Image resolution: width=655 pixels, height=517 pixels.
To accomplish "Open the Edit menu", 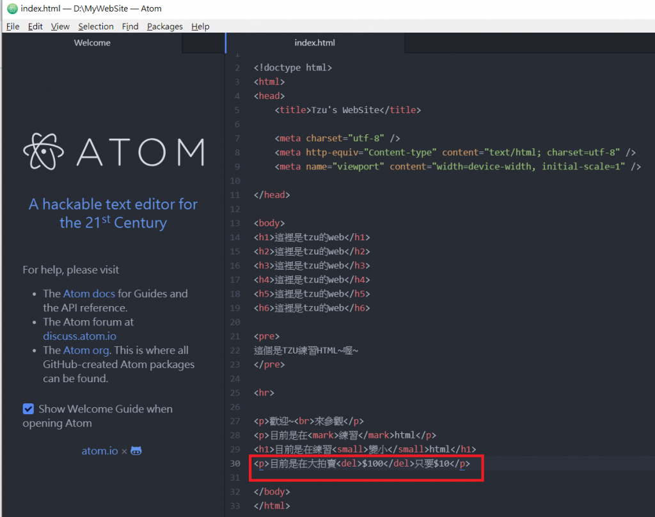I will click(35, 26).
